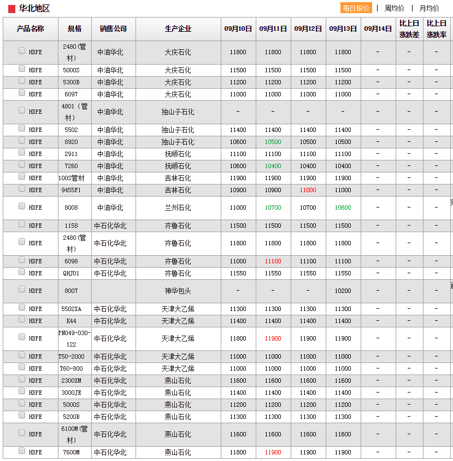Check the box for HDPE 8008 兰州石化

pos(22,206)
